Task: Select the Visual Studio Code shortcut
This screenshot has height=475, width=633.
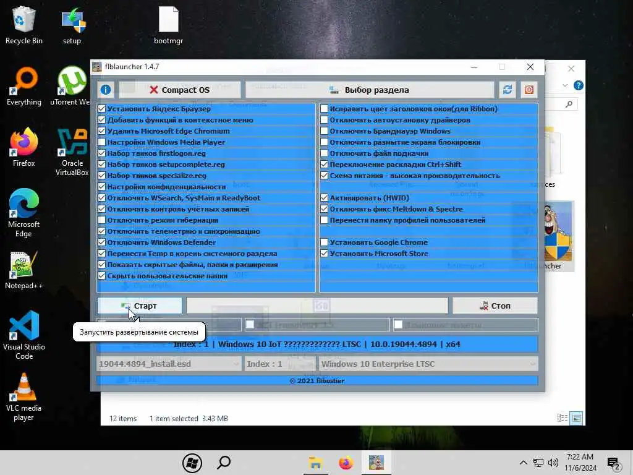Action: point(24,336)
